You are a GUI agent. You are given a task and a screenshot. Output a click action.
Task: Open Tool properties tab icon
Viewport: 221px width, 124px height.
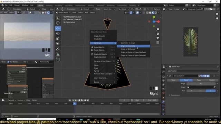(163, 72)
